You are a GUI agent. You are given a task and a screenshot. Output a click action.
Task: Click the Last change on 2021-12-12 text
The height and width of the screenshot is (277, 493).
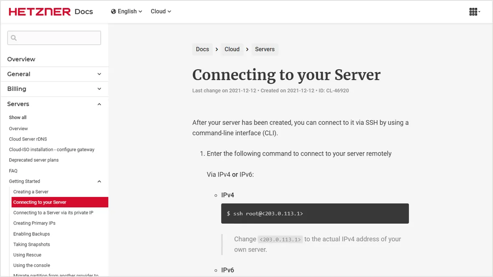tap(224, 91)
